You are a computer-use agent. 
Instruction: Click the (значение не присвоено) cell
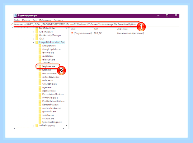coord(130,33)
